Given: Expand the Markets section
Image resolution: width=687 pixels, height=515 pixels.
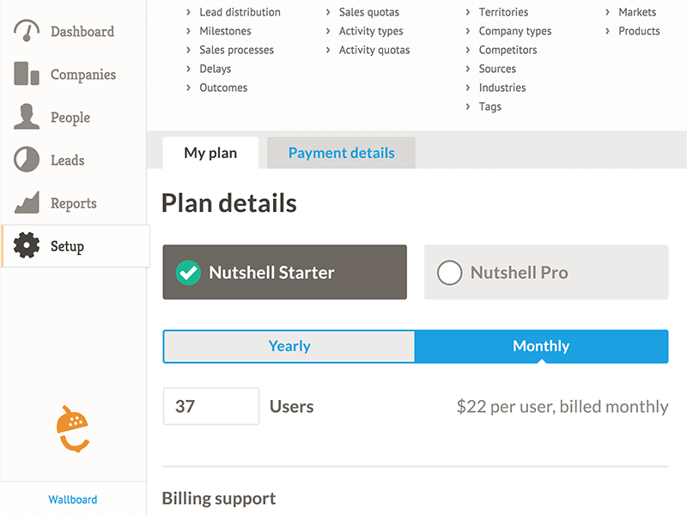Looking at the screenshot, I should 635,12.
